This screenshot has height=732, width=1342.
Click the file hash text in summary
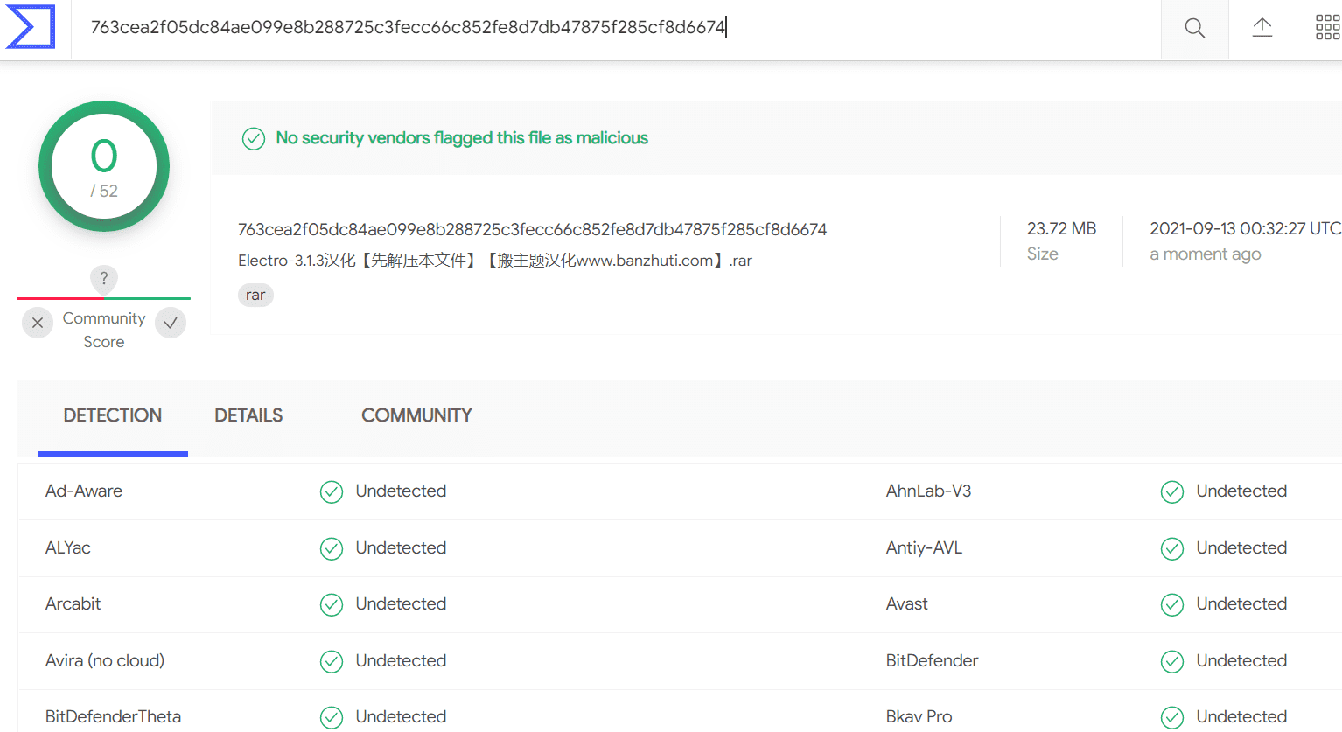click(532, 229)
